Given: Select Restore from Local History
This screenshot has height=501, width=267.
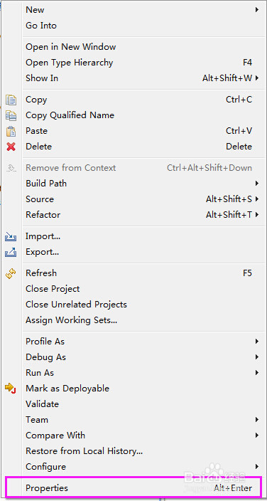Looking at the screenshot, I should 85,451.
